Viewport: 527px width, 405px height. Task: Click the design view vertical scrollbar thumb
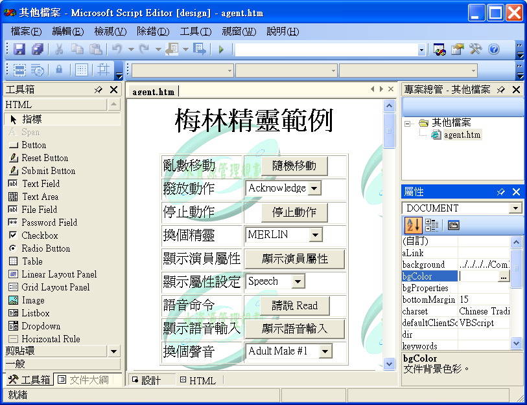tap(389, 131)
